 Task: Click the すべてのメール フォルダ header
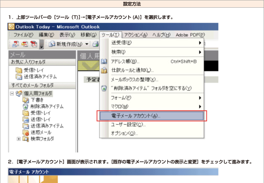pyautogui.click(x=42, y=85)
